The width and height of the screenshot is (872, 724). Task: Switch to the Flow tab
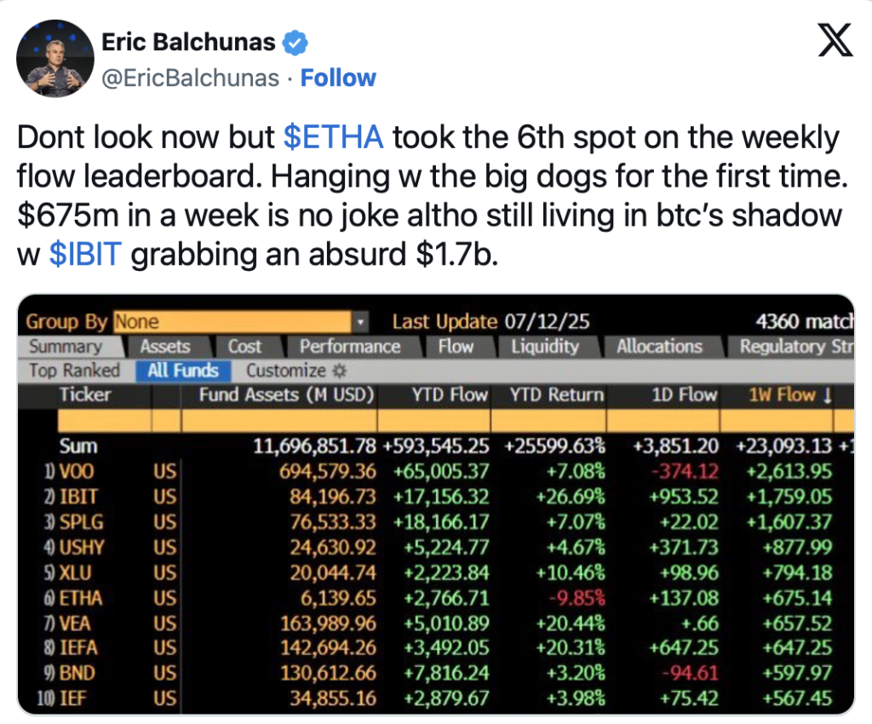[x=456, y=347]
